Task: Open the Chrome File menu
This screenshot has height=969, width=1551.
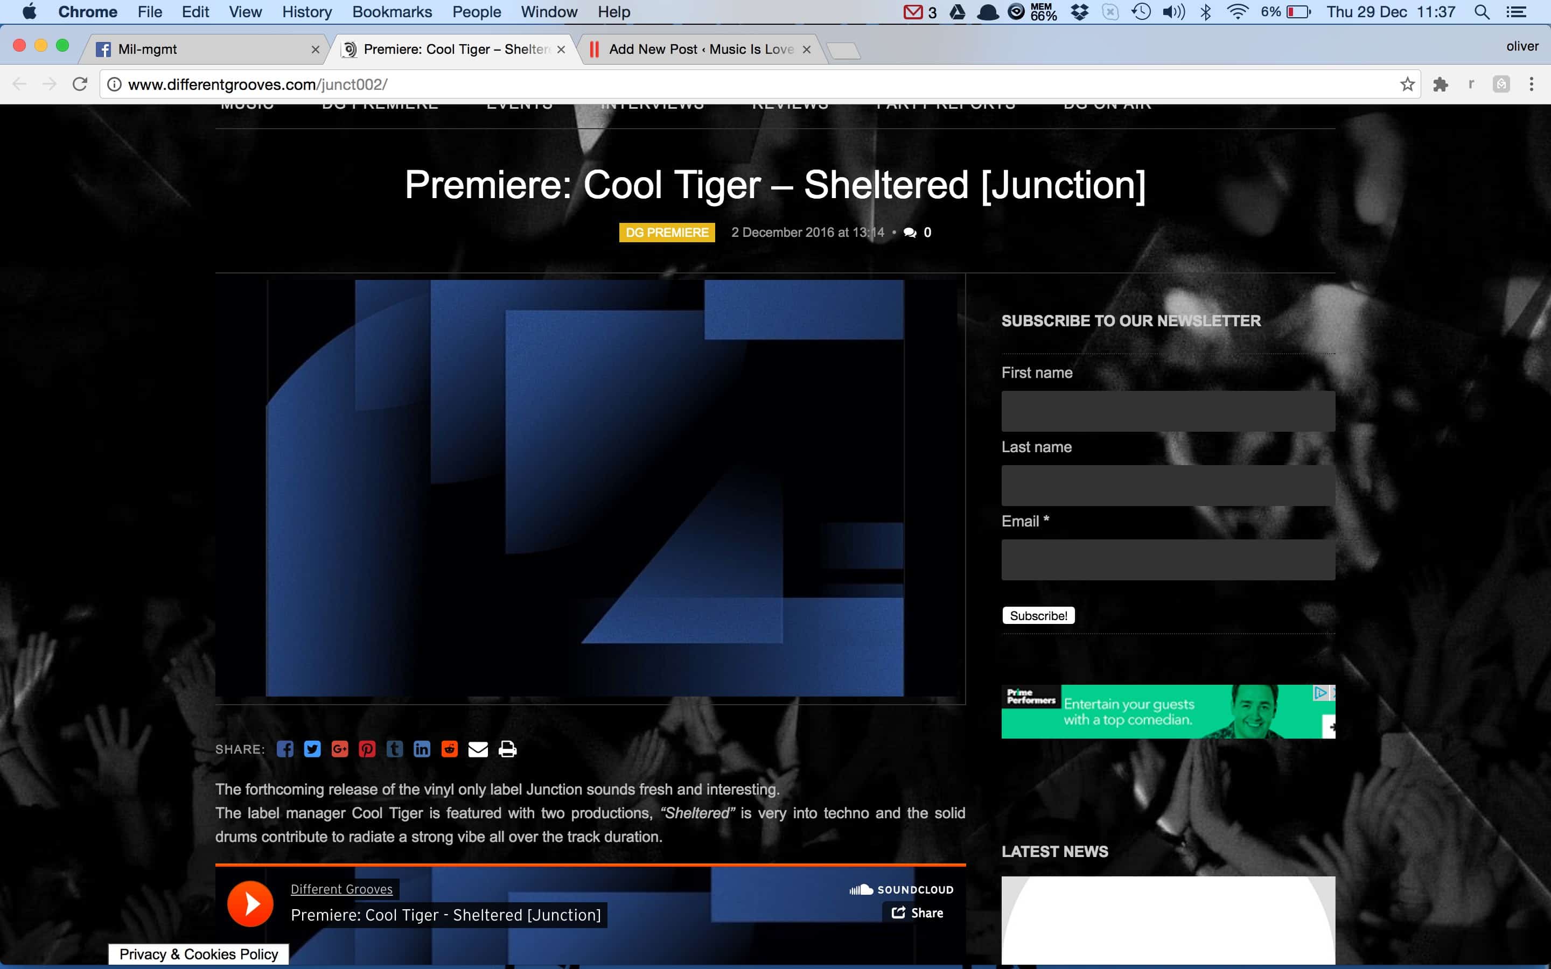Action: click(x=149, y=12)
